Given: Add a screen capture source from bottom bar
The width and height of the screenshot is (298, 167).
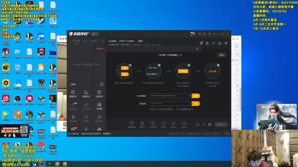Looking at the screenshot, I should [x=131, y=125].
